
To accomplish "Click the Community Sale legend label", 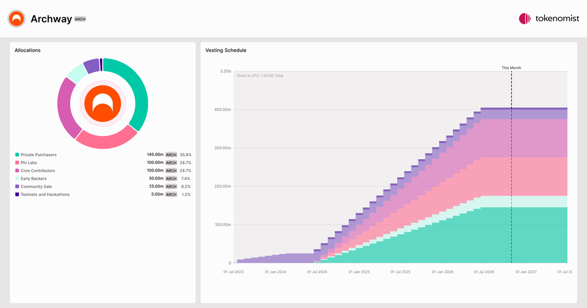I will pyautogui.click(x=36, y=186).
